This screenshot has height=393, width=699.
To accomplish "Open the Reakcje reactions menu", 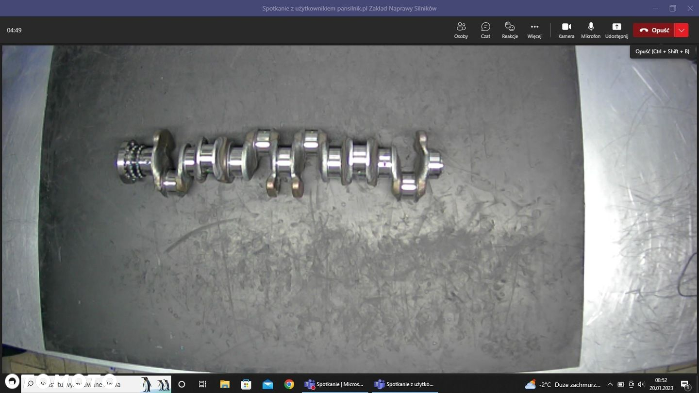I will point(510,30).
